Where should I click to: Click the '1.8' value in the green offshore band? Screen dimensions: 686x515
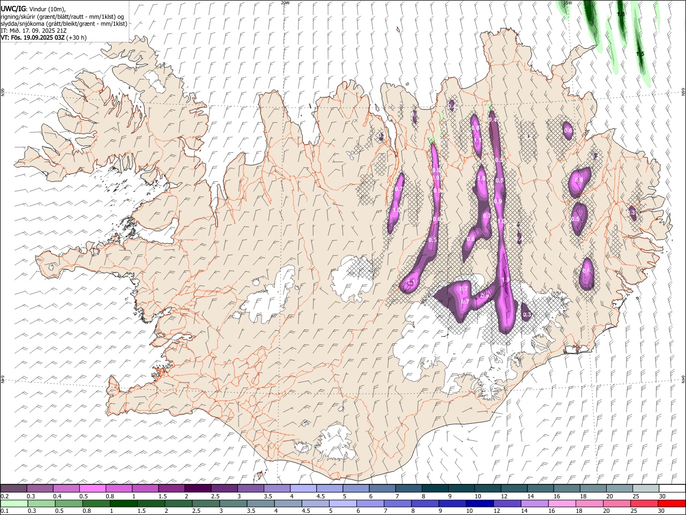pos(621,14)
